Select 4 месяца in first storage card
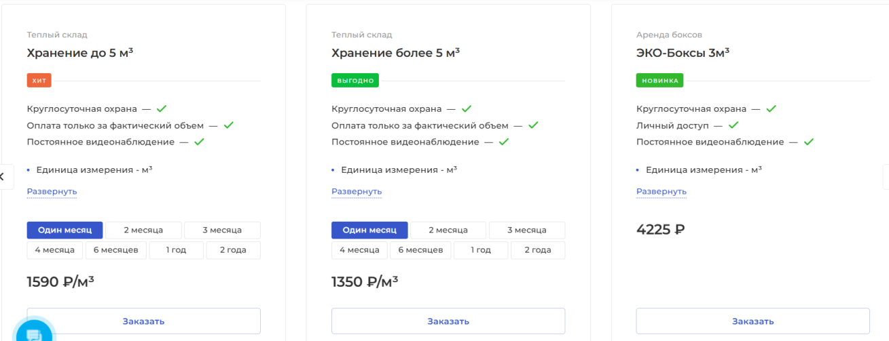Screen dimensions: 889x341 click(x=55, y=250)
